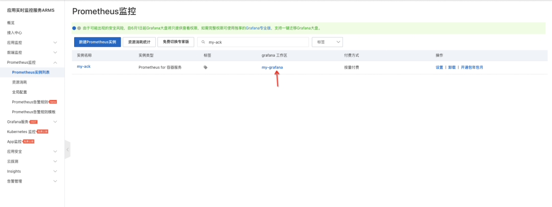
Task: Click the grafana 工作区 column header
Action: (x=274, y=56)
